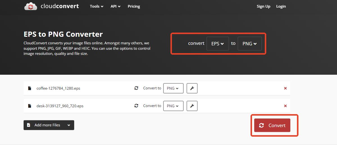Click the add-file icon in Add more Files
The height and width of the screenshot is (145, 337).
[x=29, y=125]
